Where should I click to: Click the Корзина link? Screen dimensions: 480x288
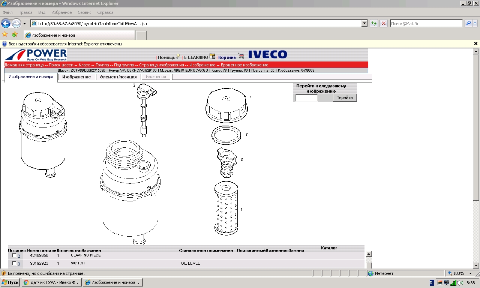[x=227, y=57]
